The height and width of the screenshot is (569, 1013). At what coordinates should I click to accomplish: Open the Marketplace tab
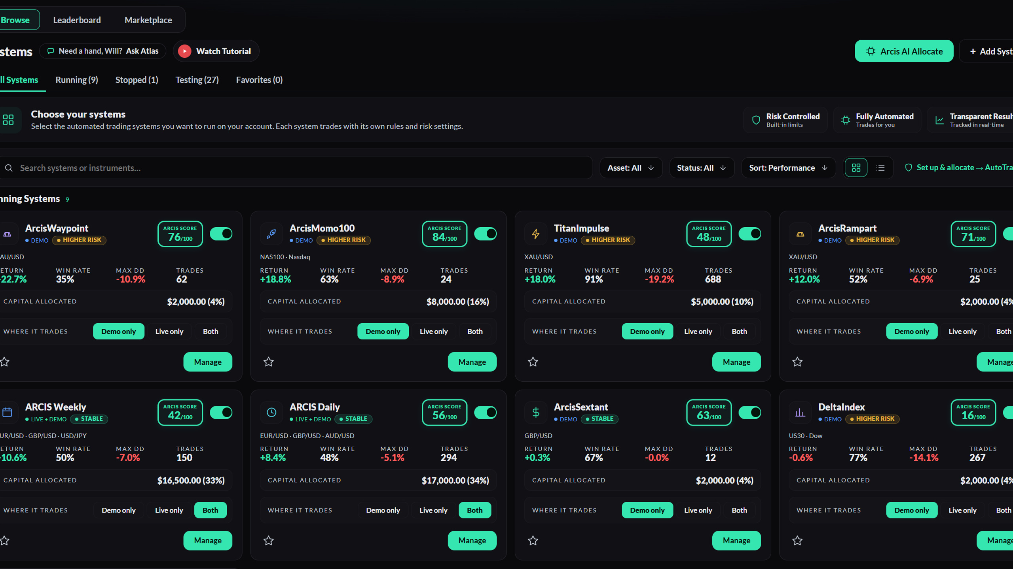coord(148,20)
